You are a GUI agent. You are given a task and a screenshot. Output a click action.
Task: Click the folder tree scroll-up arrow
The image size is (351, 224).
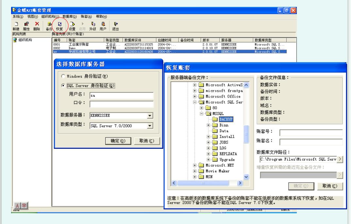click(246, 85)
